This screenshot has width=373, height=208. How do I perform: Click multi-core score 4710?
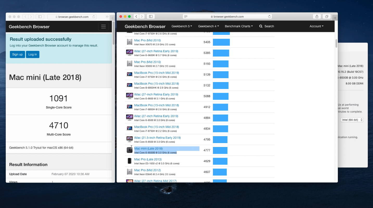click(59, 125)
